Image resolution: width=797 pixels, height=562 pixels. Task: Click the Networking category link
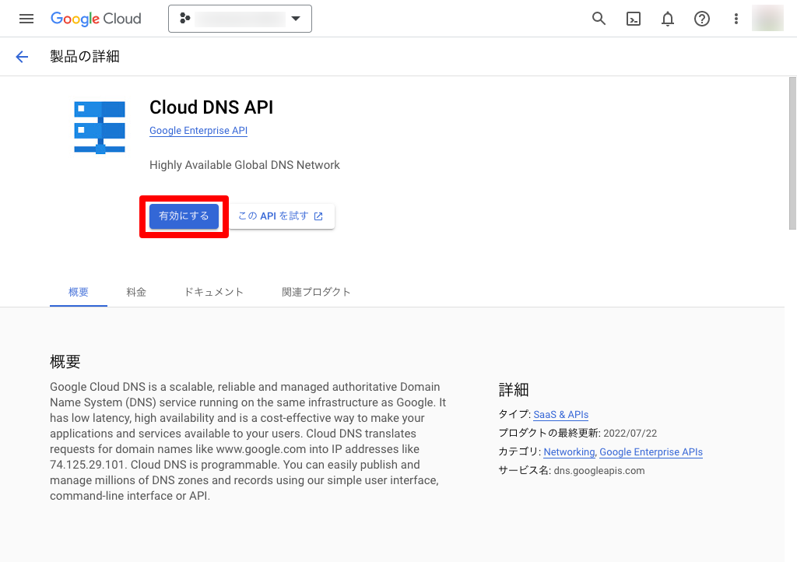[x=569, y=452]
